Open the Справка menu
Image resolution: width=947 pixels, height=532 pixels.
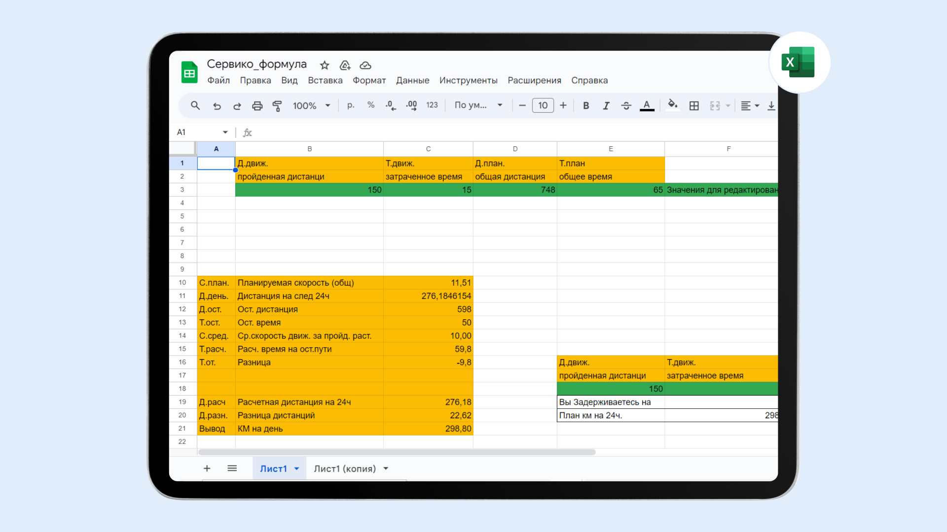coord(589,80)
